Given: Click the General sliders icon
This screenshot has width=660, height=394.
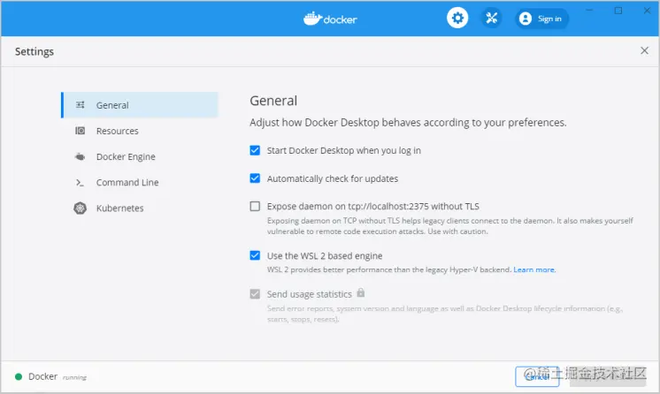Looking at the screenshot, I should [80, 105].
